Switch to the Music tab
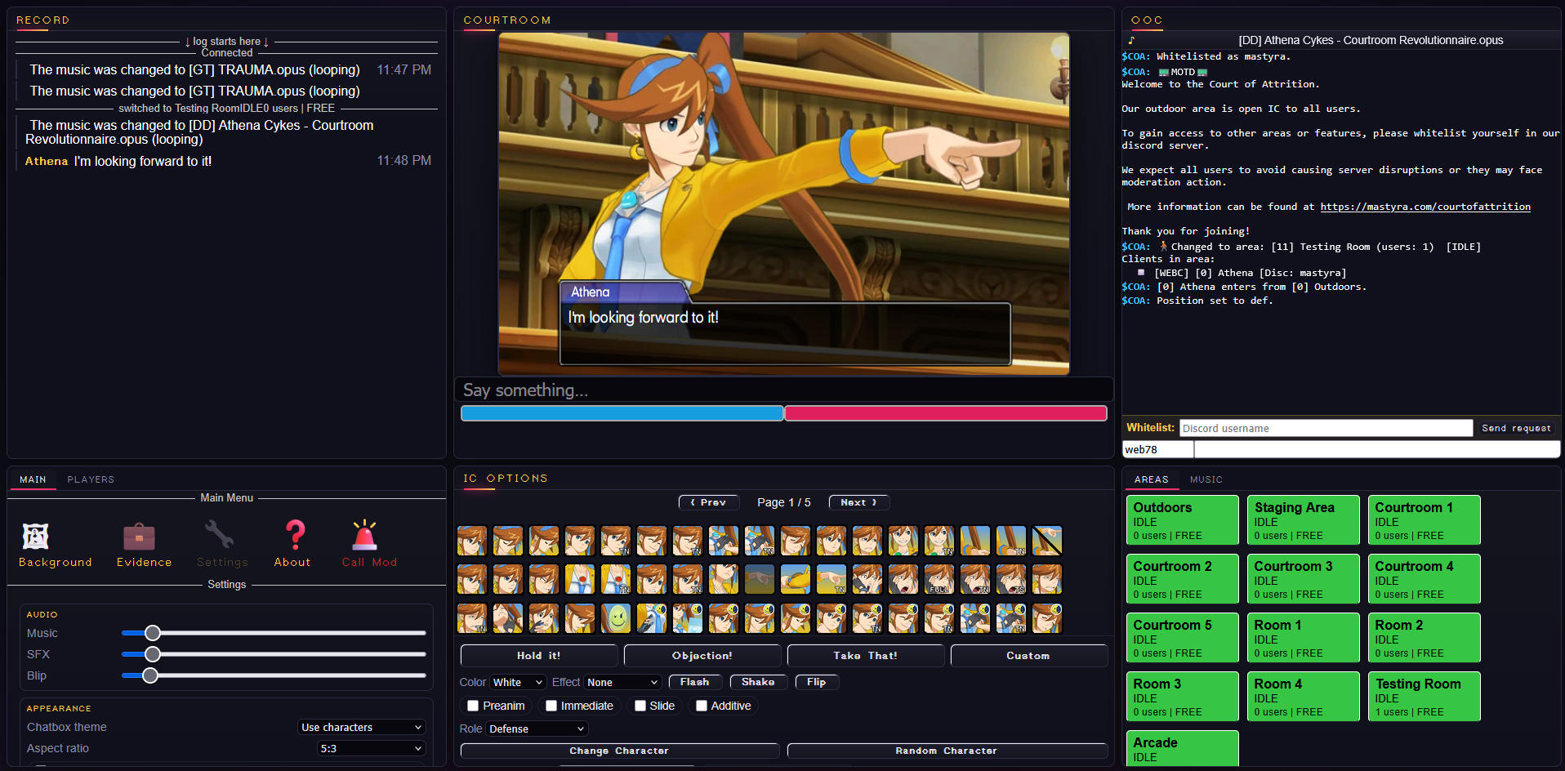Image resolution: width=1565 pixels, height=771 pixels. click(x=1206, y=479)
